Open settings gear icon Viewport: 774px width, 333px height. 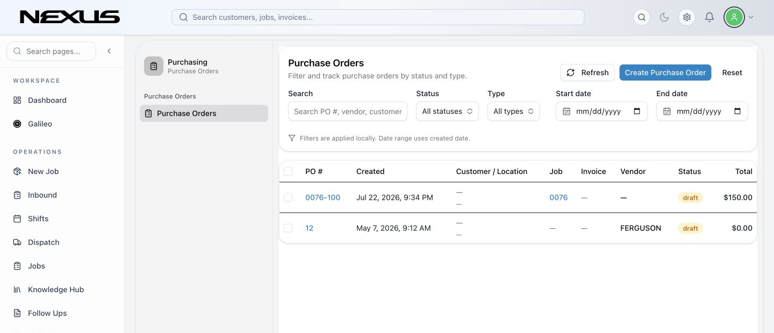click(687, 17)
